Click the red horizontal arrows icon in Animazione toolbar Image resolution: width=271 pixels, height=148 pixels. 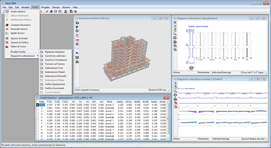(77, 40)
